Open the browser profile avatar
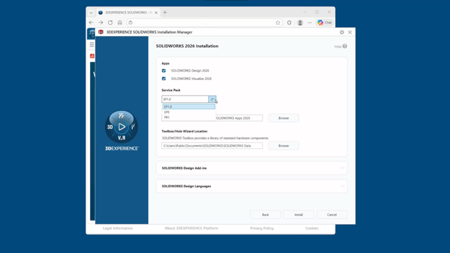450x253 pixels. (x=300, y=23)
